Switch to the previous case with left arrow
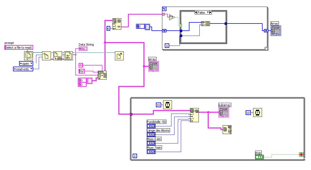This screenshot has height=170, width=311. pos(196,12)
